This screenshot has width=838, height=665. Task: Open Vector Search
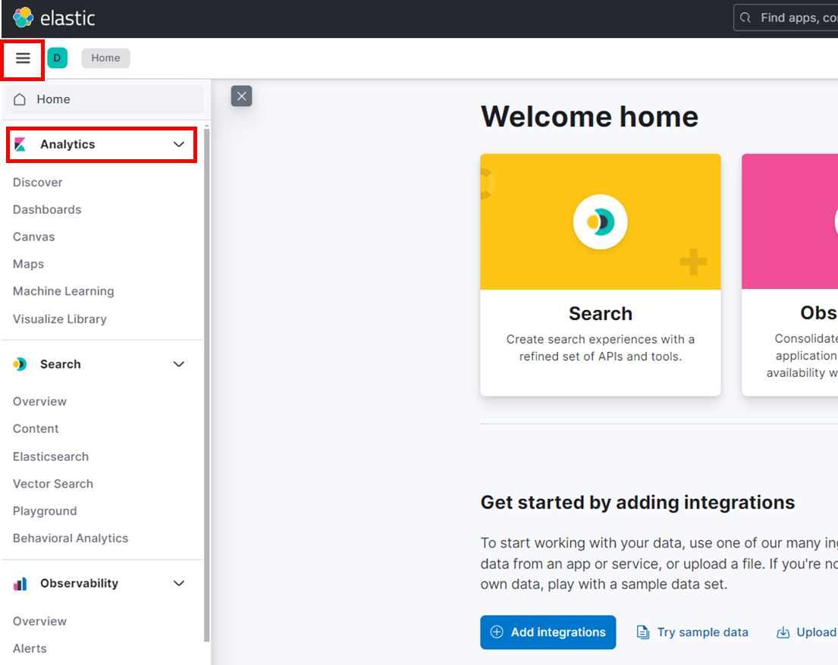click(53, 484)
